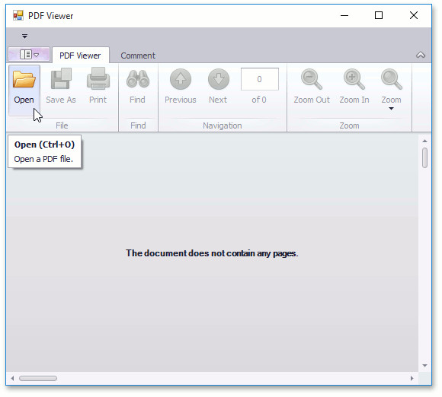The image size is (442, 397).
Task: Click the vertical scrollbar up arrow
Action: pos(424,141)
